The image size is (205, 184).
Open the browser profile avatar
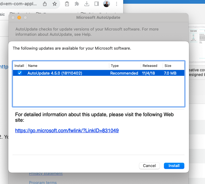pos(107,4)
